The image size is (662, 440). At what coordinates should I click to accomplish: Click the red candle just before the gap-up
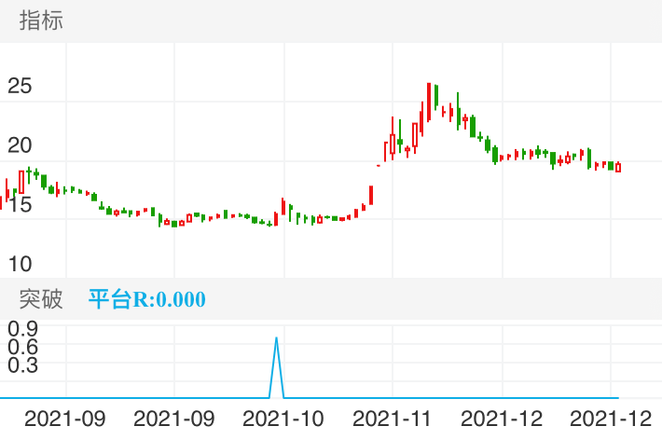click(371, 195)
